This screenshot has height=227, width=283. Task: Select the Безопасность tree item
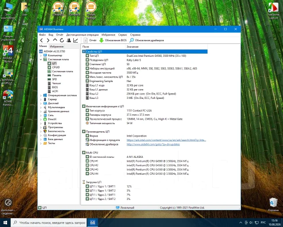pyautogui.click(x=54, y=131)
